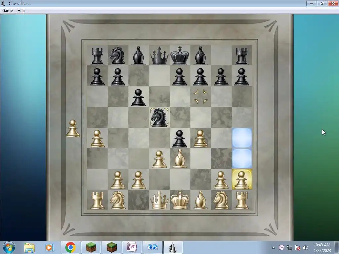Move the selected pawn to blue h4 square
The width and height of the screenshot is (339, 254).
pyautogui.click(x=242, y=138)
